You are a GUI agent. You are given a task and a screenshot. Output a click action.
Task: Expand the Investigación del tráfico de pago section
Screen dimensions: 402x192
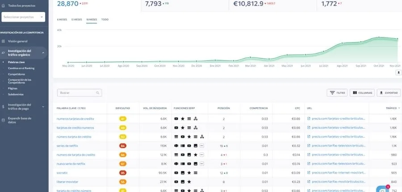[43, 107]
